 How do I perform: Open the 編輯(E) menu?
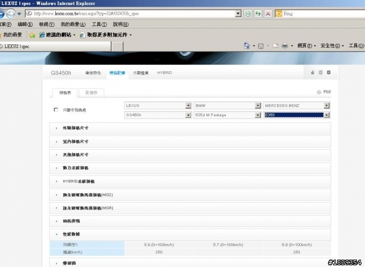click(25, 24)
